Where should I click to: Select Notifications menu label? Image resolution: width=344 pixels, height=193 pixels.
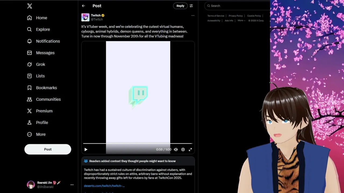pyautogui.click(x=48, y=41)
